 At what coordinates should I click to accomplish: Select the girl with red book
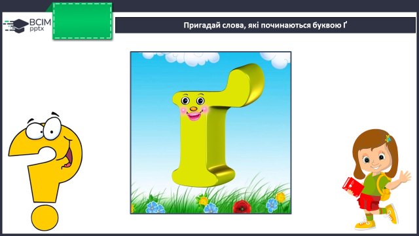(x=376, y=179)
